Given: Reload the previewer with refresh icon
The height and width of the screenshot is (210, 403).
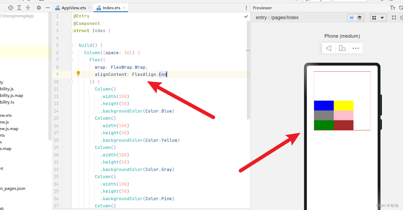Looking at the screenshot, I should tap(401, 8).
